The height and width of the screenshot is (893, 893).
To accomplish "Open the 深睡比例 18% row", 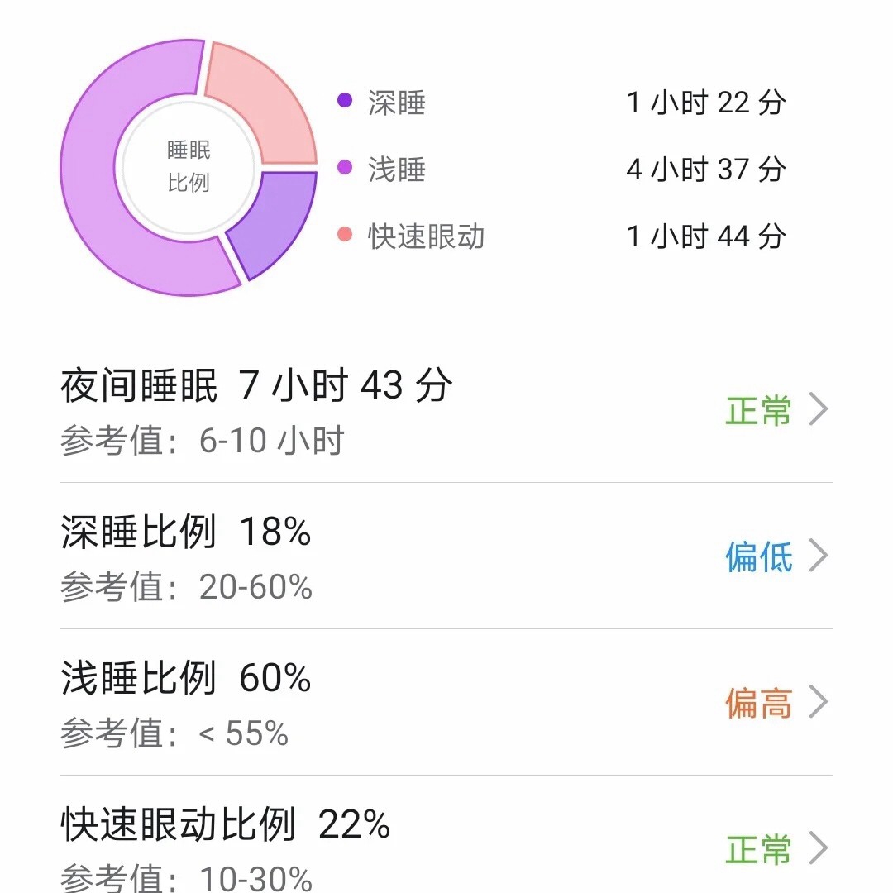I will [446, 556].
